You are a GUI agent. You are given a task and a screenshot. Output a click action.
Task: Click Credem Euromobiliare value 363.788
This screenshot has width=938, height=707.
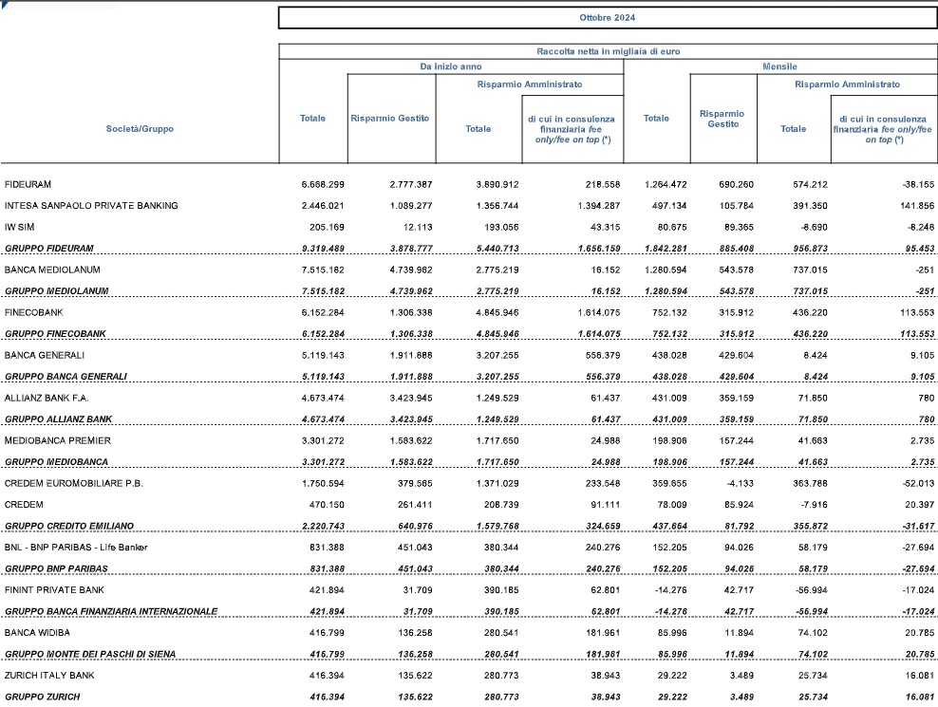pos(811,483)
